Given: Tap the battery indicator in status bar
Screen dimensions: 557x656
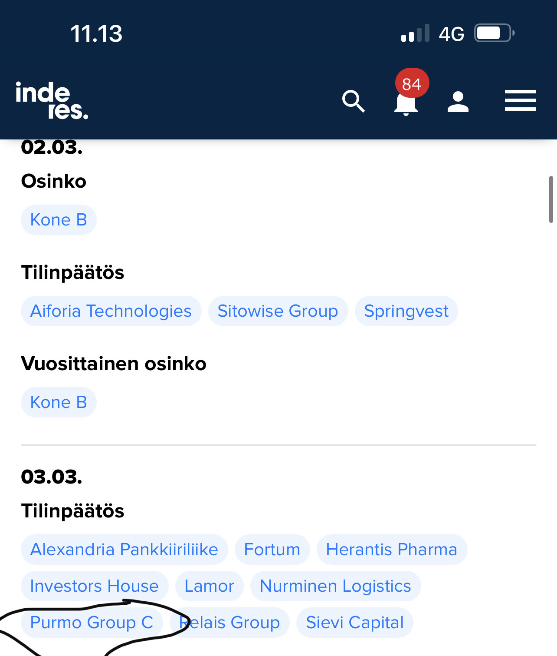Looking at the screenshot, I should 494,33.
